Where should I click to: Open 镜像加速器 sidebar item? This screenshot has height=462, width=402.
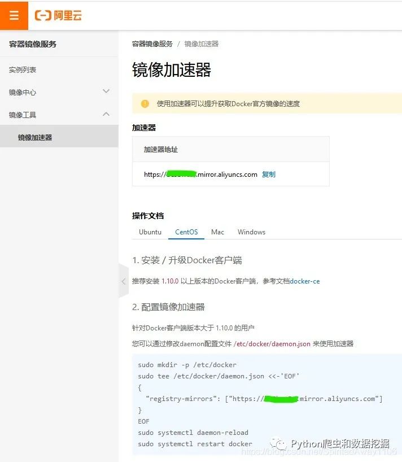click(x=59, y=136)
